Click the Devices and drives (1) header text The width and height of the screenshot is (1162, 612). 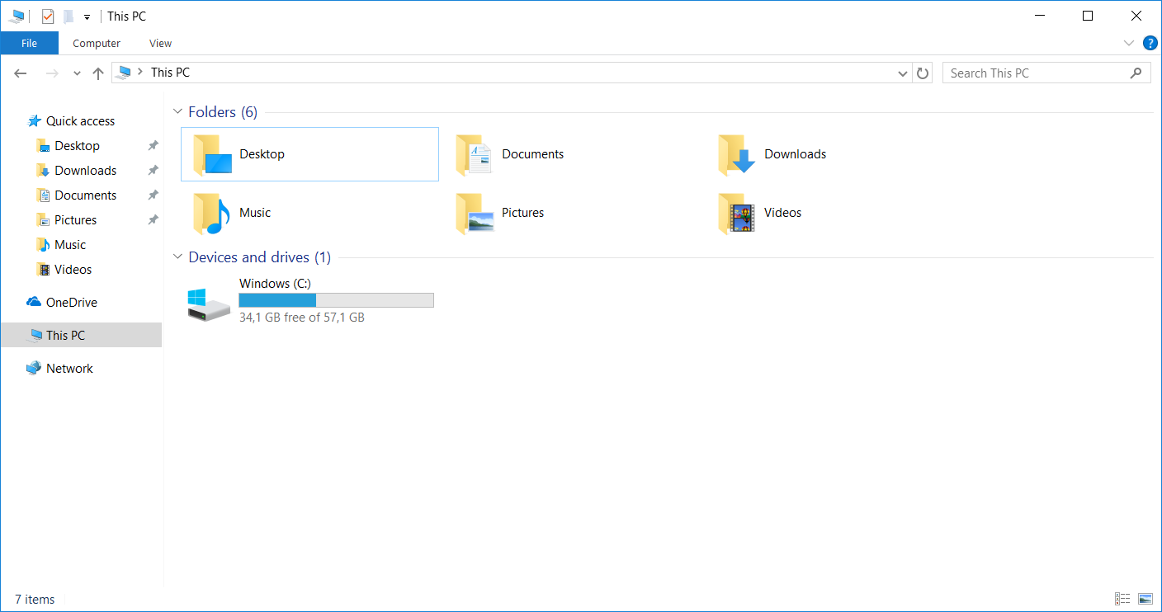click(260, 257)
